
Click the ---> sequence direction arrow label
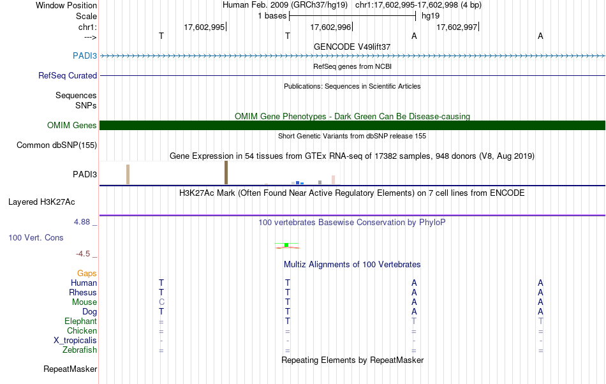click(x=90, y=37)
